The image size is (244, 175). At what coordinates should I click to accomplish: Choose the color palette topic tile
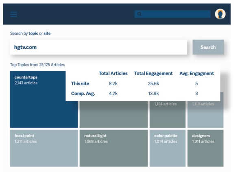[x=167, y=148]
